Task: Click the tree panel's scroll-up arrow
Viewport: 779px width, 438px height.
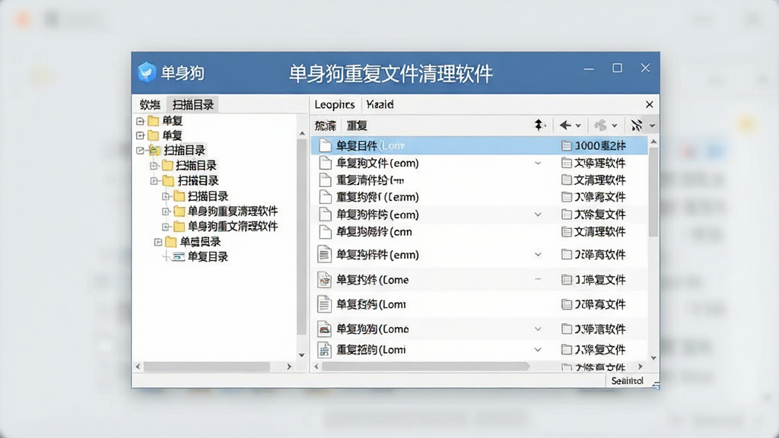Action: [x=301, y=133]
